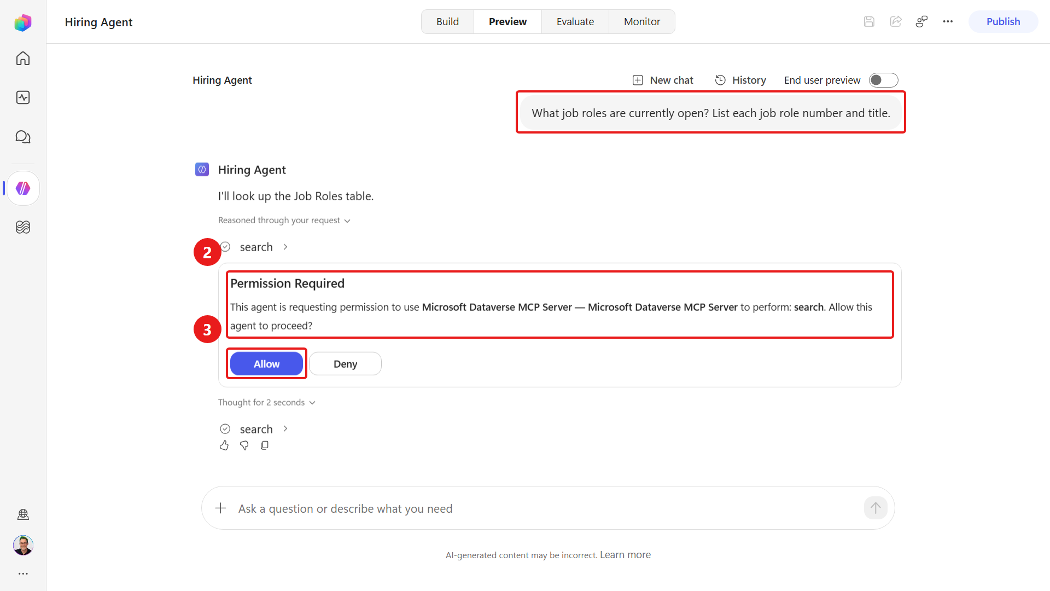
Task: Open the activity monitor sidebar icon
Action: click(x=23, y=97)
